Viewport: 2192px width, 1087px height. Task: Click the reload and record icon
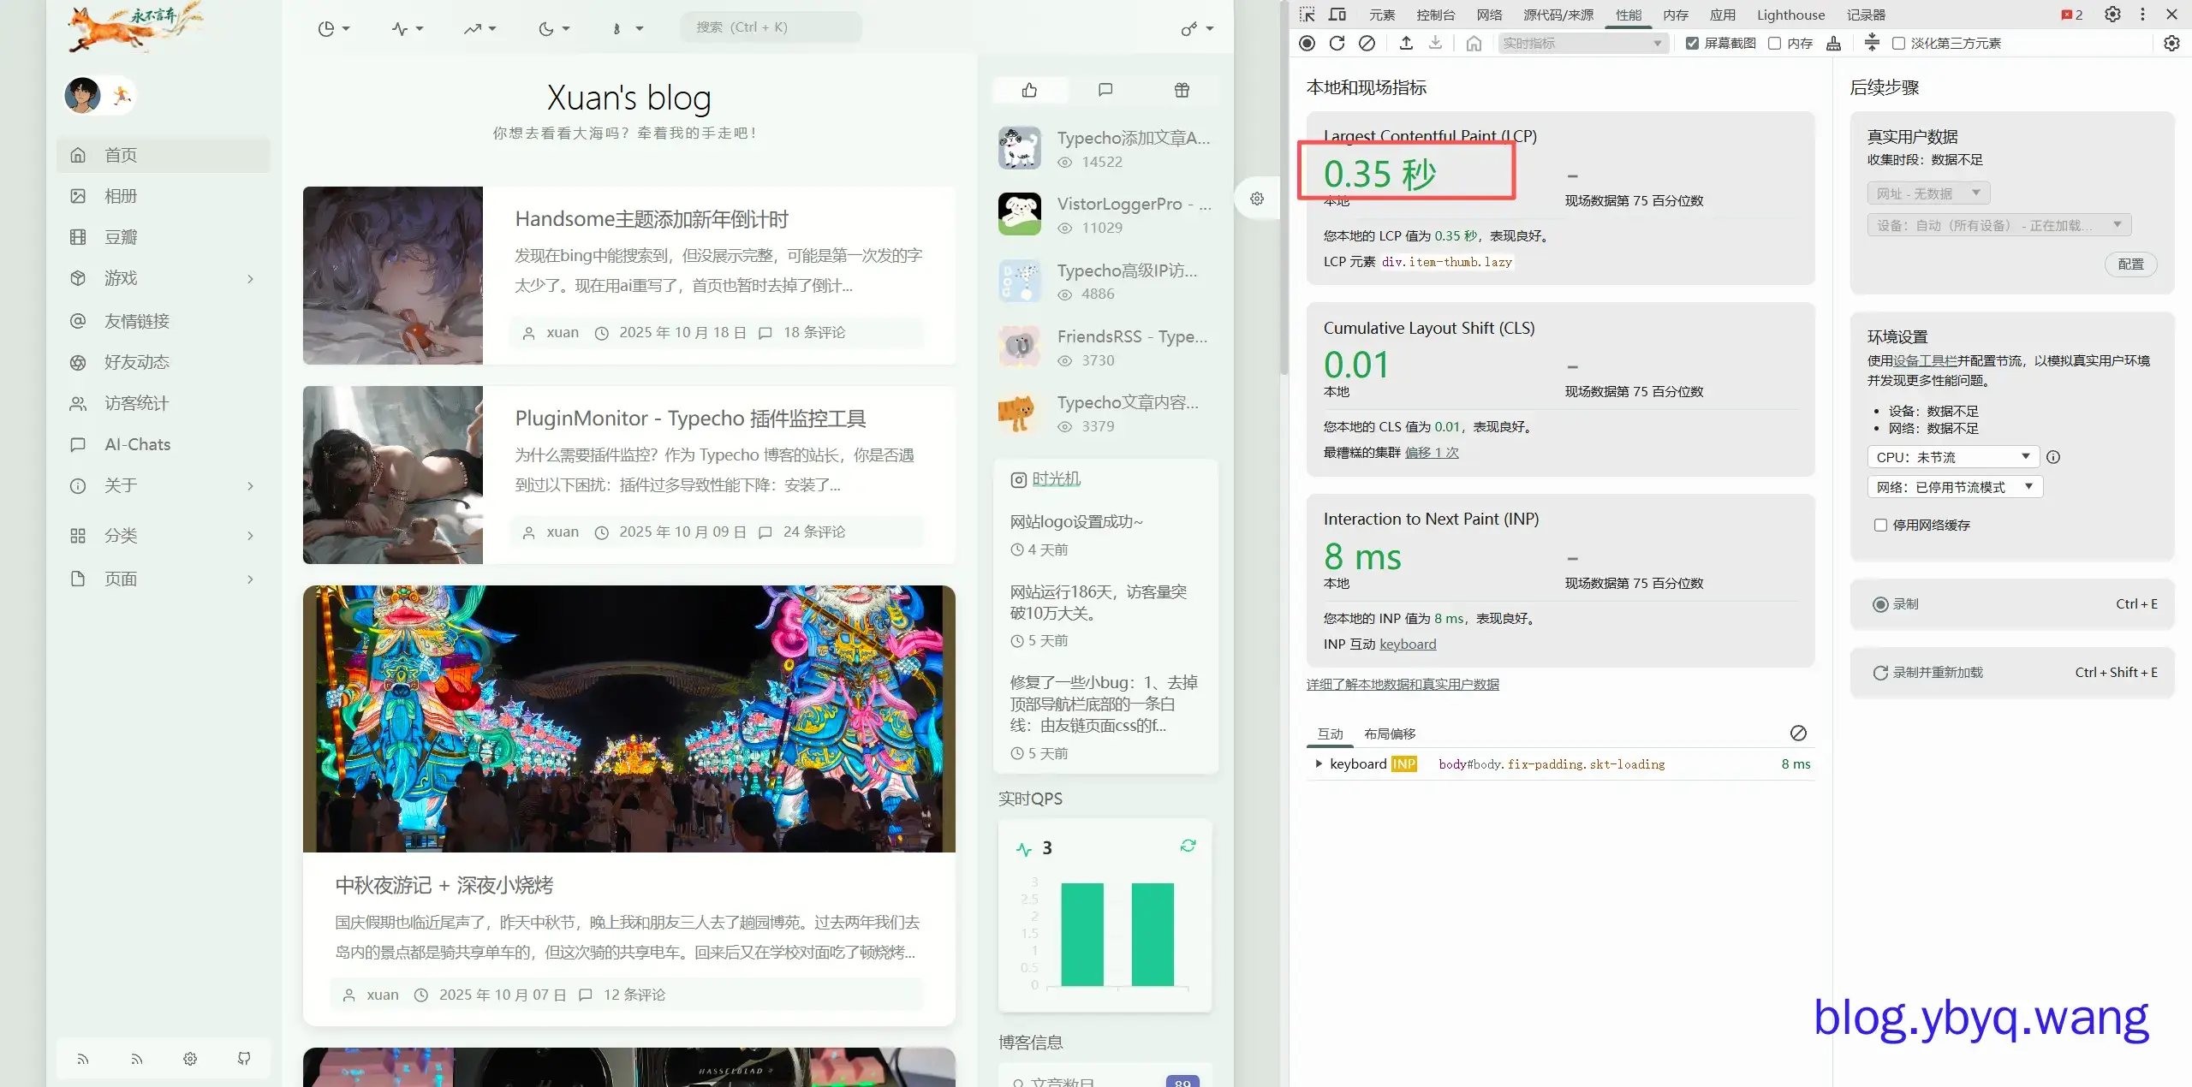tap(1337, 43)
